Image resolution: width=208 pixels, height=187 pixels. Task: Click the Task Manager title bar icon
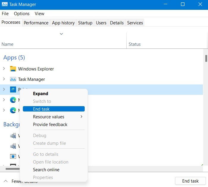tap(4, 4)
